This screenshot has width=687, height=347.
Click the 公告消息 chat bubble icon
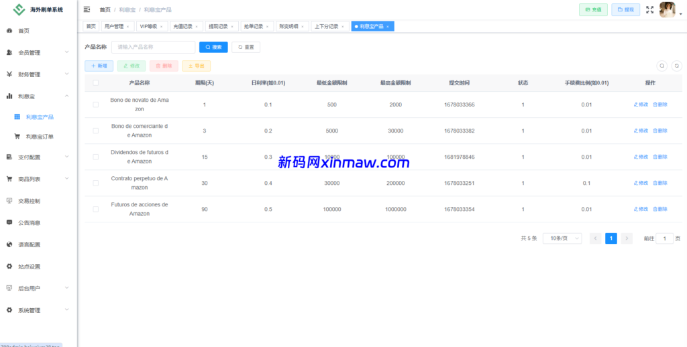click(9, 222)
